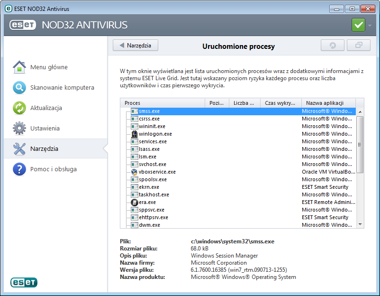Click the vboxservice.exe VirtualBox icon
The height and width of the screenshot is (296, 380).
point(134,172)
